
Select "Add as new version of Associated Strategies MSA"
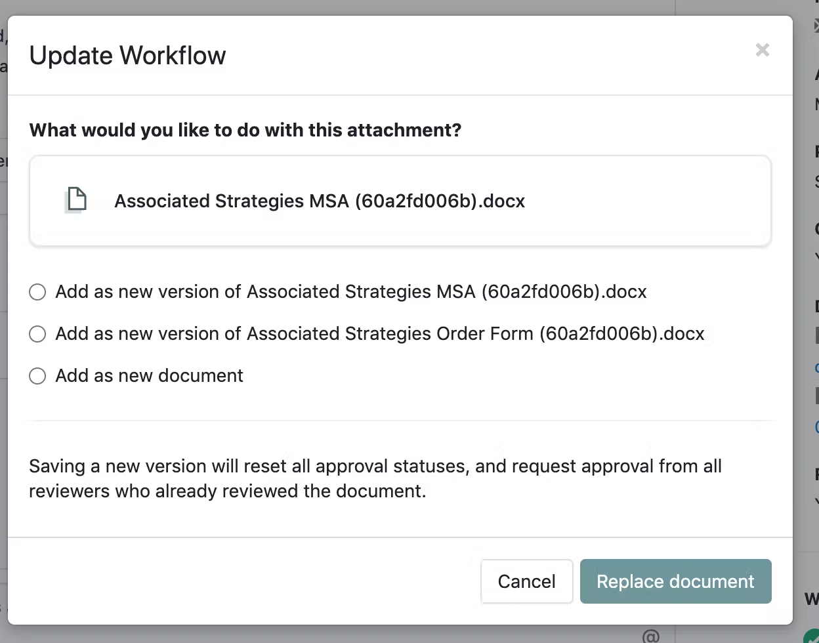point(37,292)
